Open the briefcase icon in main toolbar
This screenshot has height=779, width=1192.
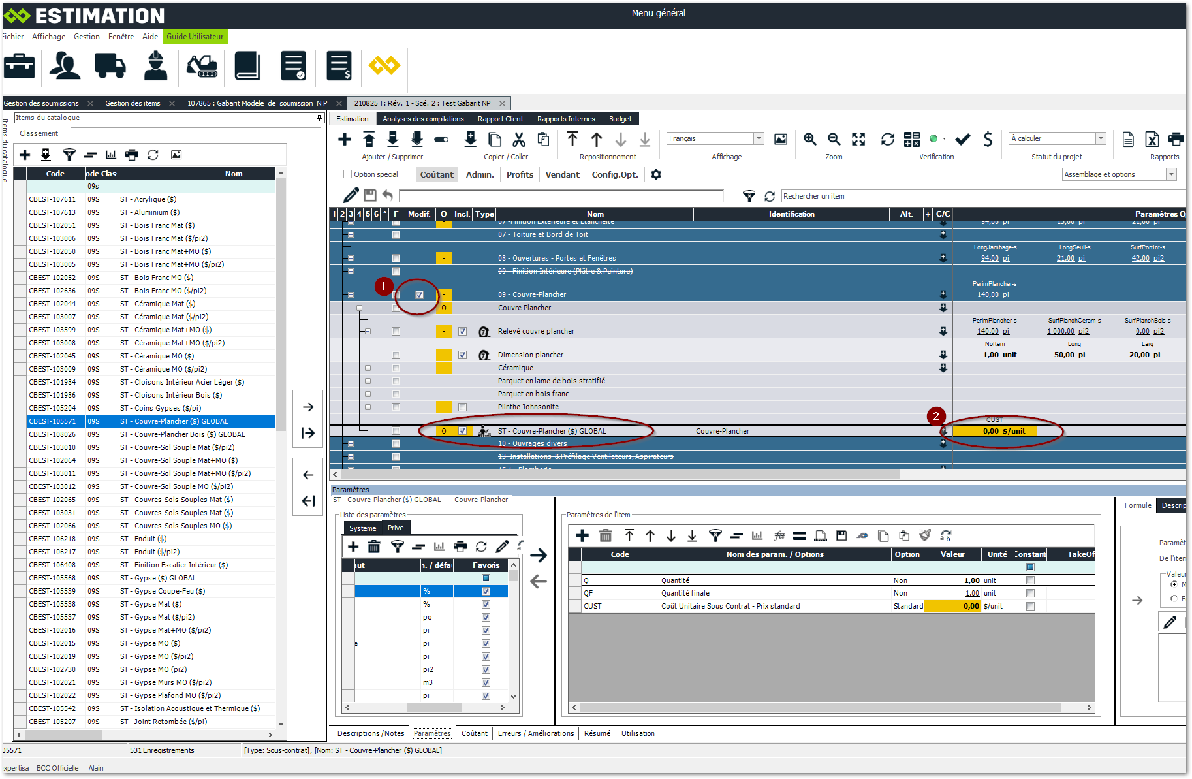click(x=20, y=66)
